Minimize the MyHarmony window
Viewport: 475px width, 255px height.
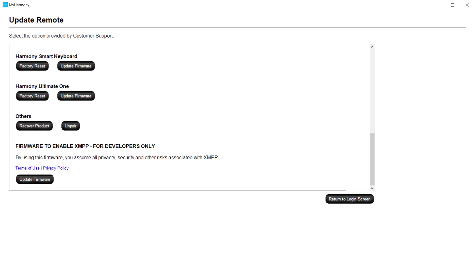(438, 5)
